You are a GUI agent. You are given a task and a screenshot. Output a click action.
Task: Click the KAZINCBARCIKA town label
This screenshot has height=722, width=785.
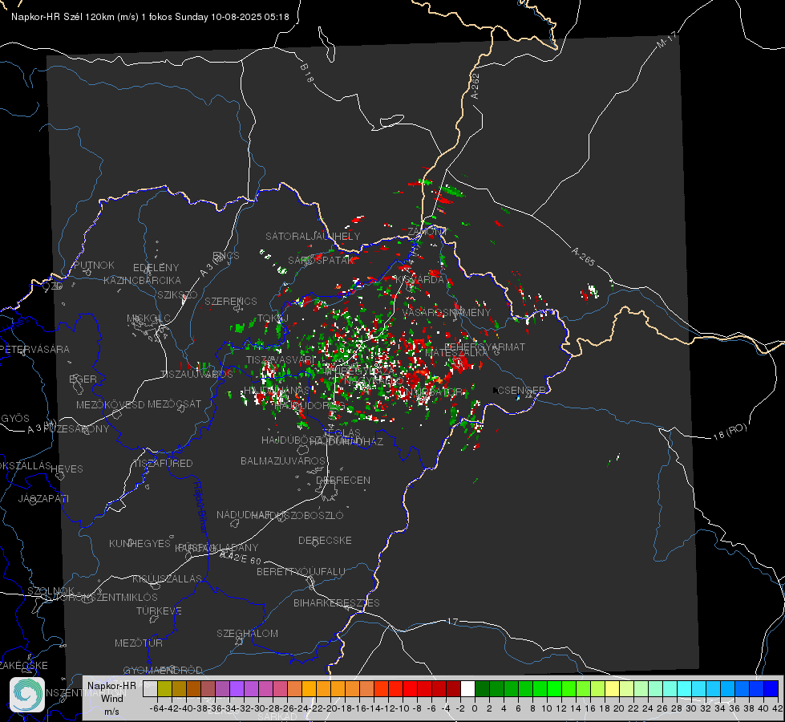click(x=142, y=280)
